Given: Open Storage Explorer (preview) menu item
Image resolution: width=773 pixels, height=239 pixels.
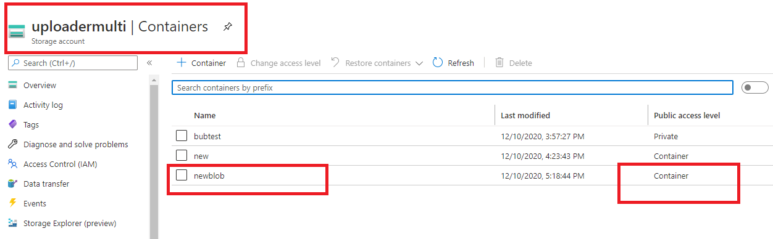Looking at the screenshot, I should 69,223.
